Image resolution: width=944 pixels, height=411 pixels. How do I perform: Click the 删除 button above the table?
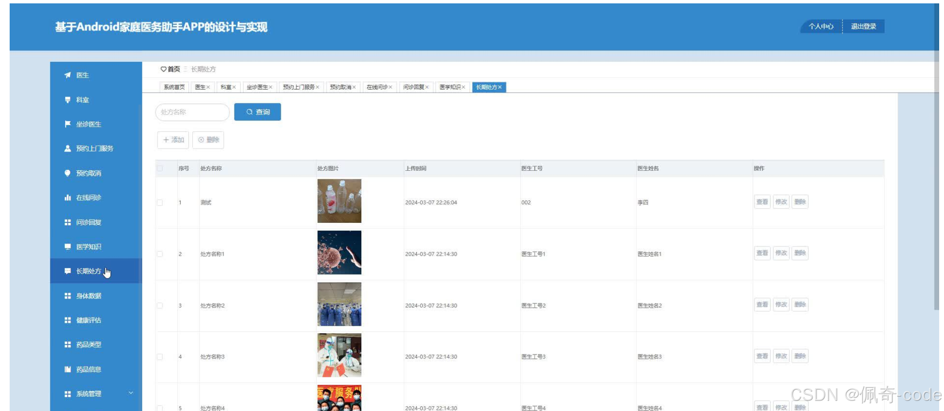(x=208, y=140)
